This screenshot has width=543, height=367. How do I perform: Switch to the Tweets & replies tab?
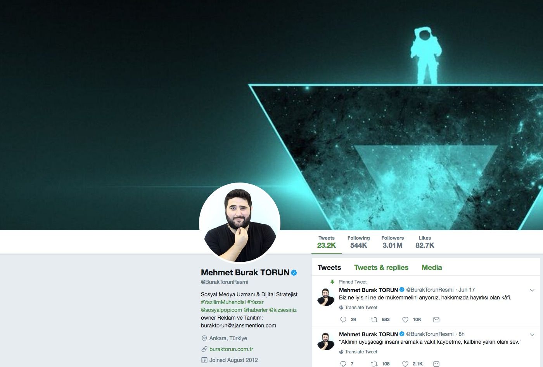[x=381, y=268]
